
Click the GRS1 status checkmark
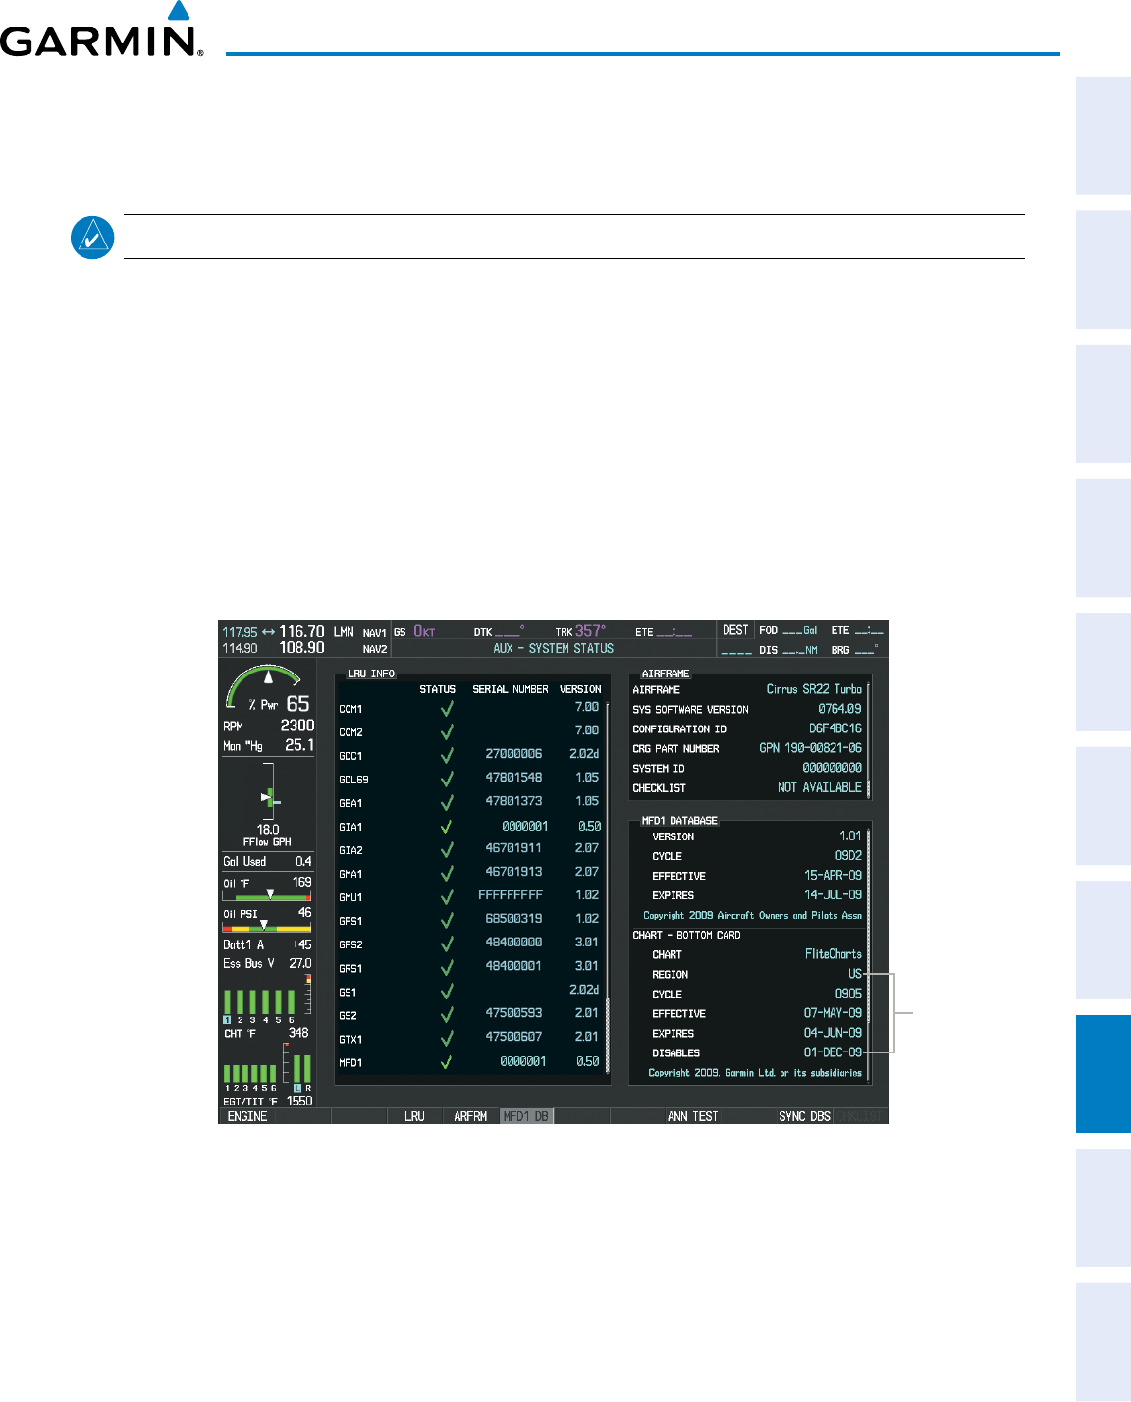[x=447, y=967]
